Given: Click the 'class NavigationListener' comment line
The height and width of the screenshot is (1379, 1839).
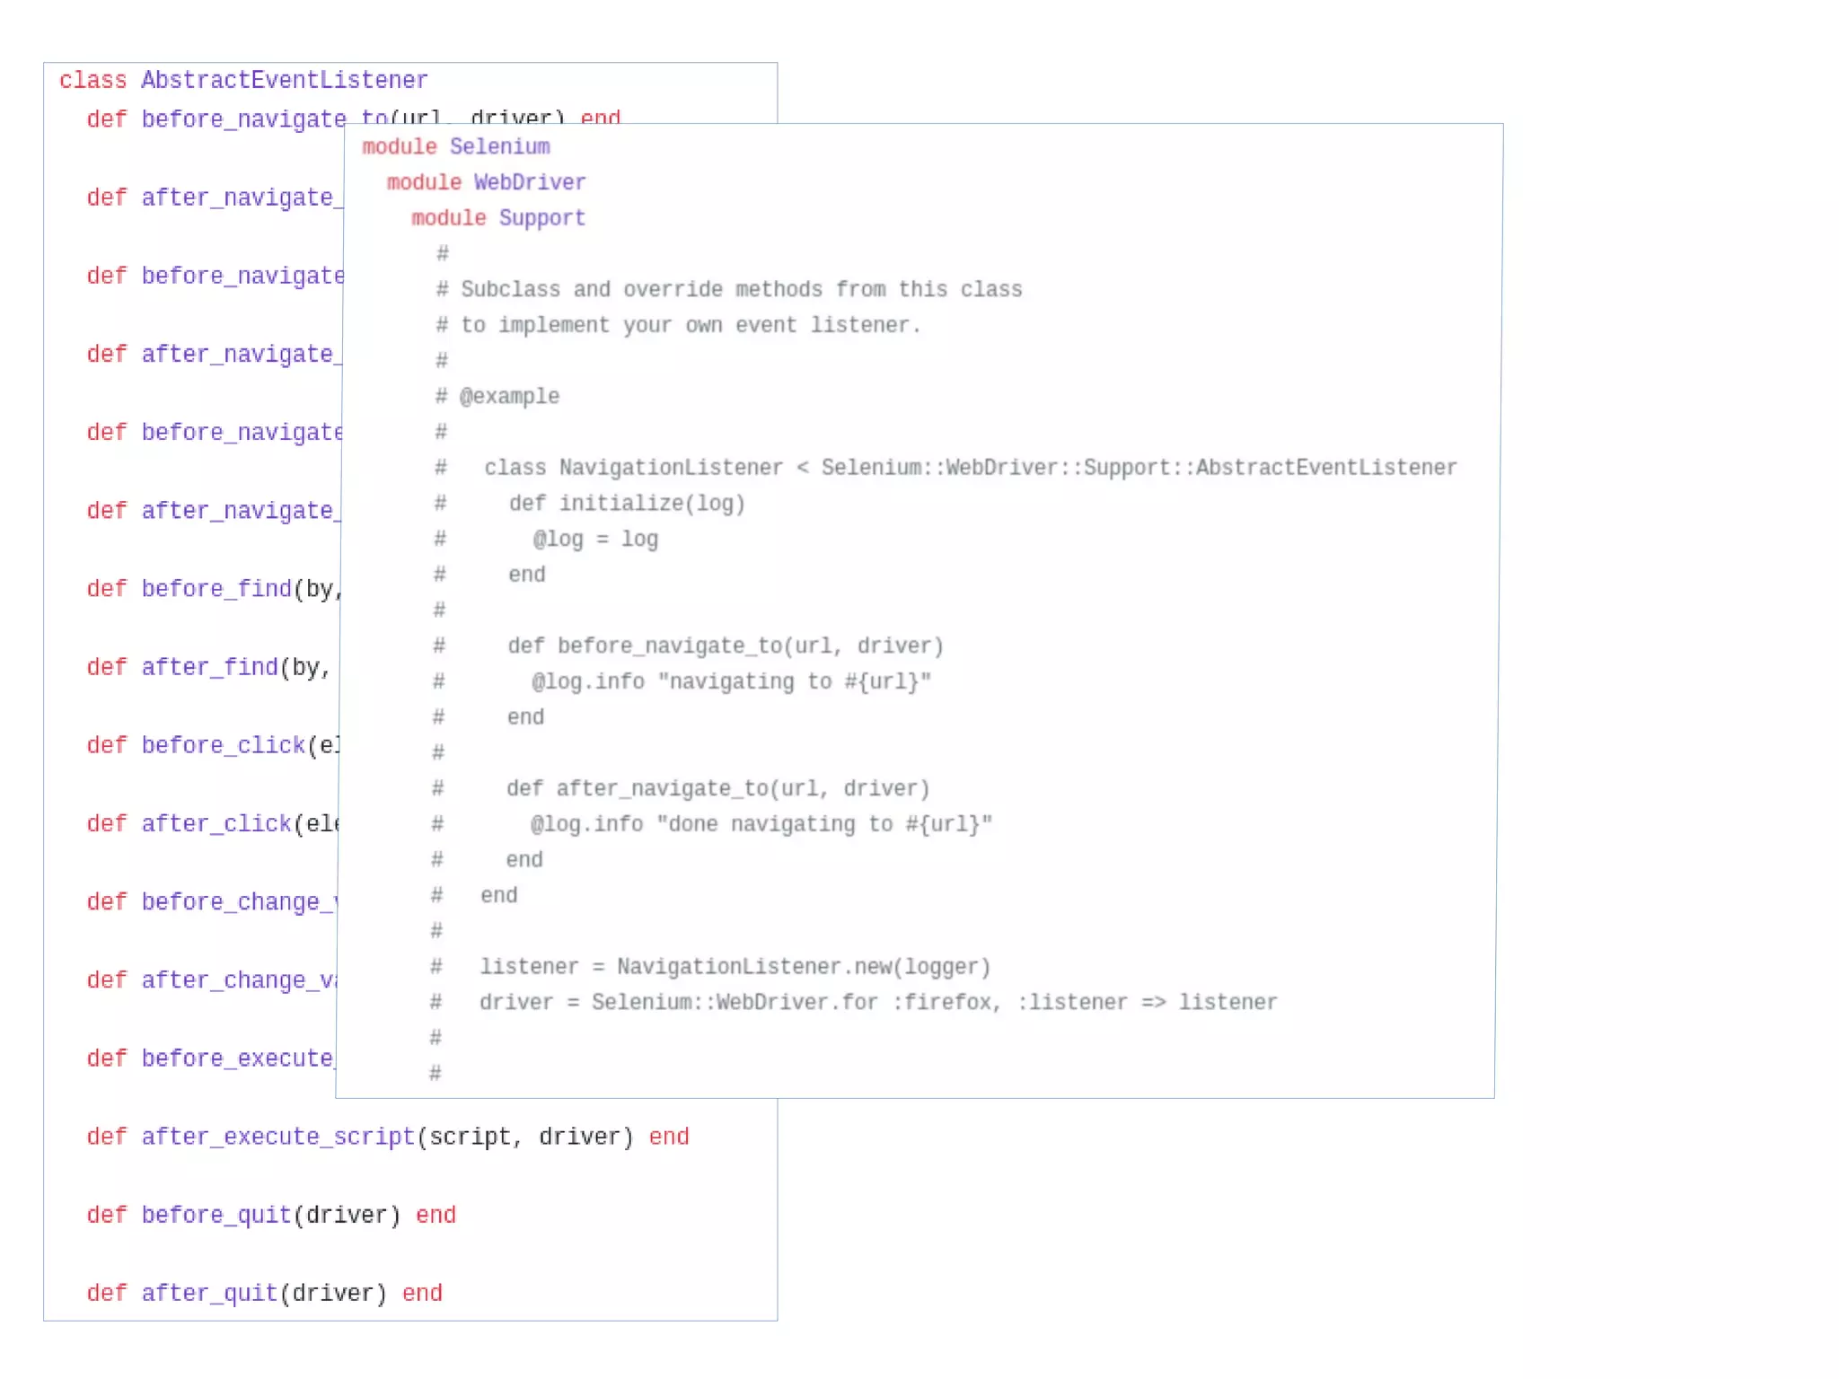Looking at the screenshot, I should pos(970,468).
